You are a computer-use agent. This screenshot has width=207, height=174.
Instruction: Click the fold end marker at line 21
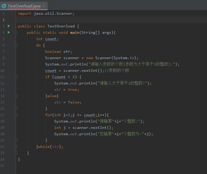coord(16,140)
